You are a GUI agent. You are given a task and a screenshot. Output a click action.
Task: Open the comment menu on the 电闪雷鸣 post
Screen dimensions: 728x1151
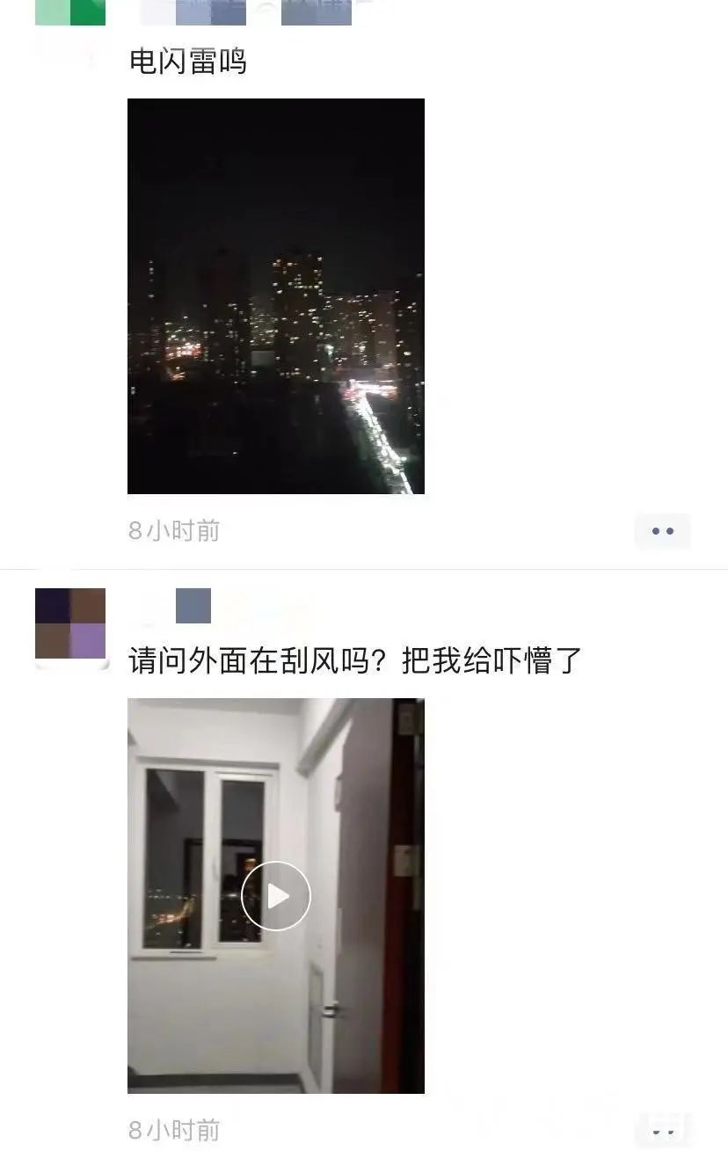(662, 531)
